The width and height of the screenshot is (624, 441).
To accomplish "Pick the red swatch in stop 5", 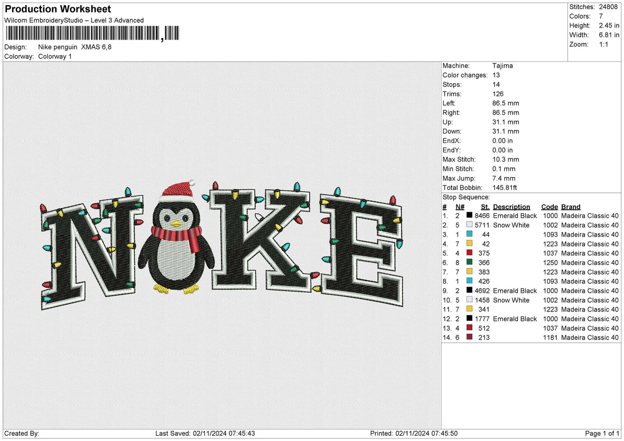I will point(470,253).
